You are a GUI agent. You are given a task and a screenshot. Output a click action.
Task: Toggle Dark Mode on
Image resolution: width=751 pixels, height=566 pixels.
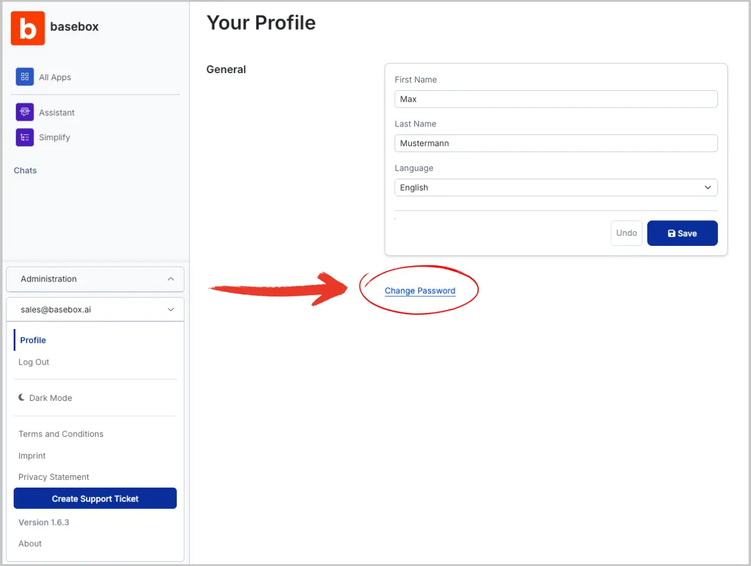(50, 398)
